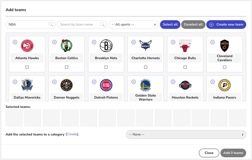This screenshot has height=160, width=252.
Task: Click basketball sport icon on Charlotte Hornets card
Action: [x=134, y=42]
